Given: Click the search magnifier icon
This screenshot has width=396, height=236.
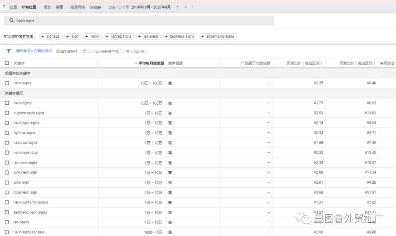Looking at the screenshot, I should pyautogui.click(x=11, y=20).
